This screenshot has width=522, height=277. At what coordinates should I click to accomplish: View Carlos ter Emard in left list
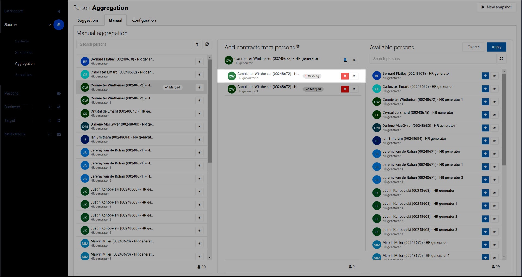point(200,74)
